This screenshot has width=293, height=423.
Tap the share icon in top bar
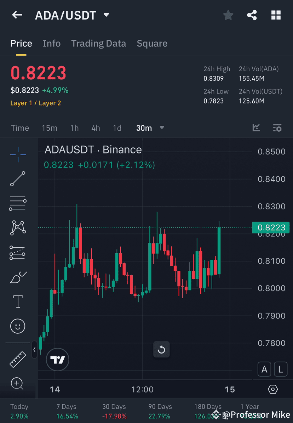(x=252, y=15)
